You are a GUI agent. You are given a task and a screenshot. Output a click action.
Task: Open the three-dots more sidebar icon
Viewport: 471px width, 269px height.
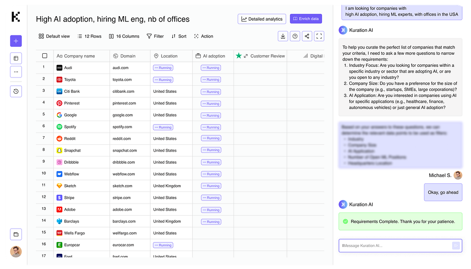pos(16,72)
